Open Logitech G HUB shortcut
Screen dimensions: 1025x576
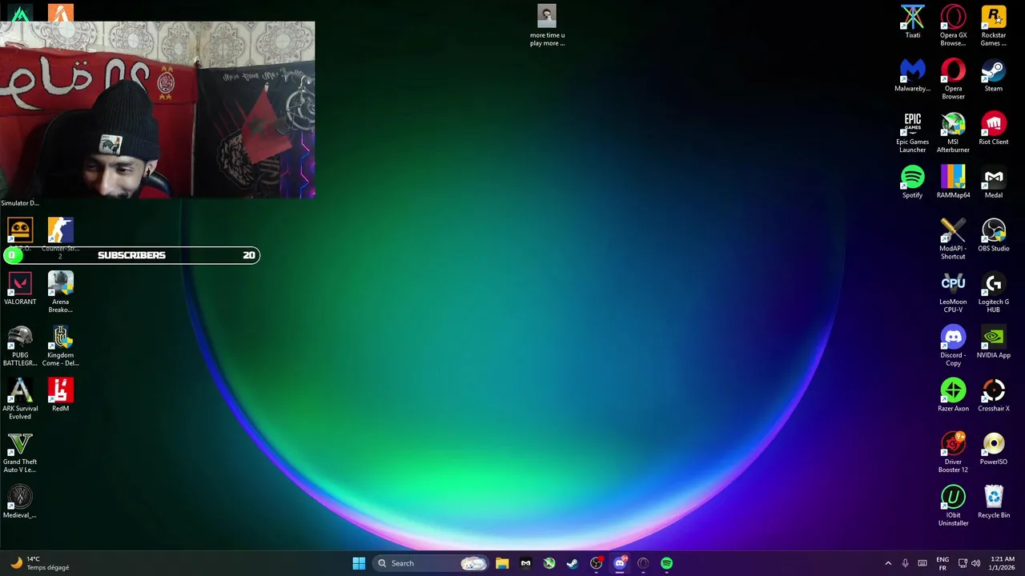tap(994, 293)
